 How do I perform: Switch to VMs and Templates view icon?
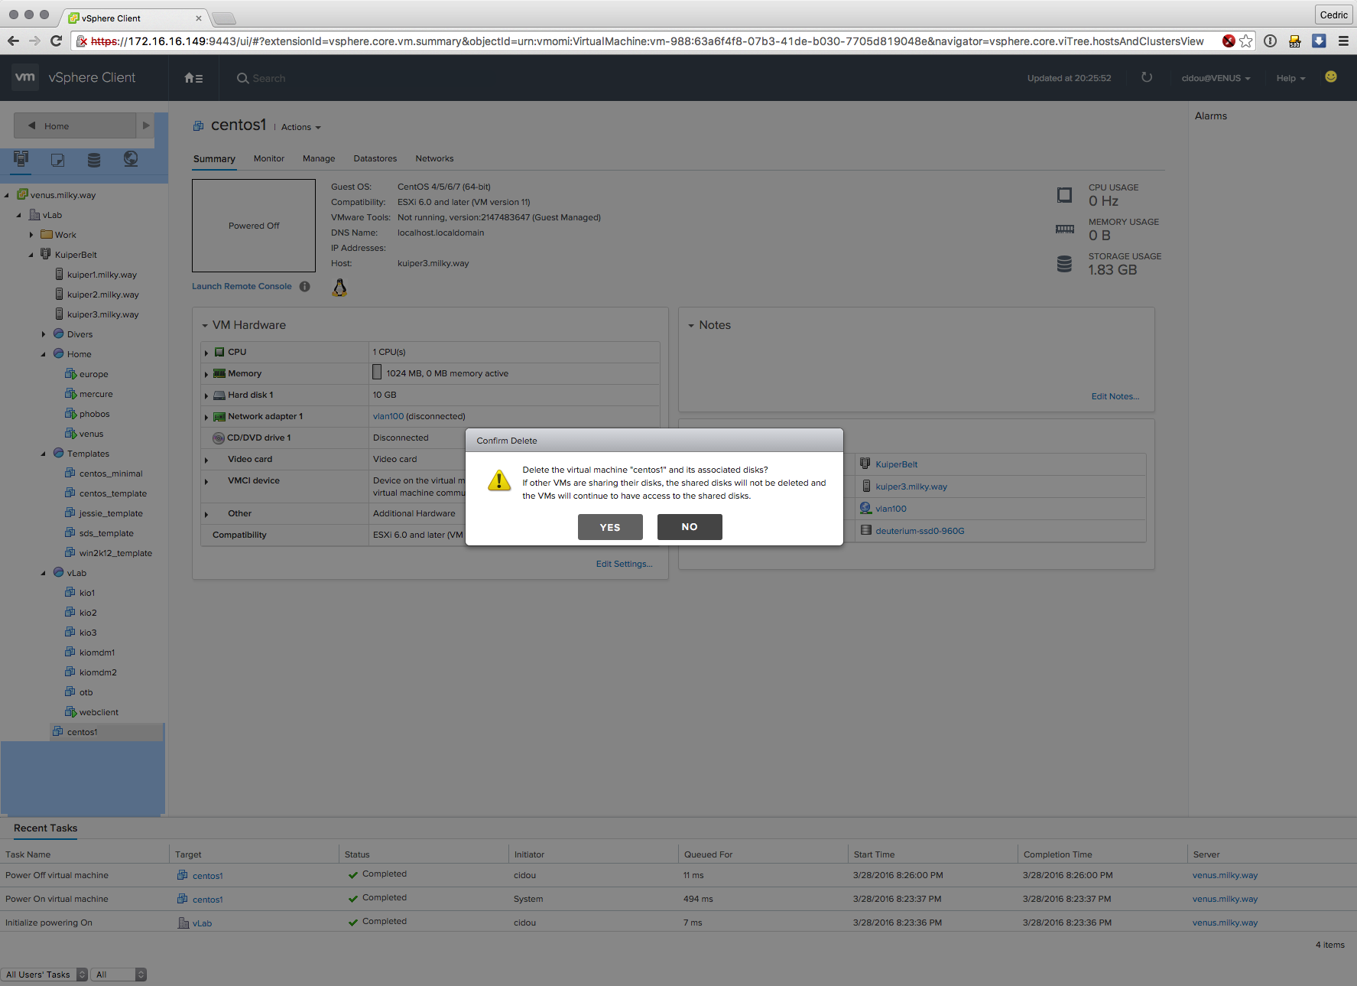click(x=57, y=159)
